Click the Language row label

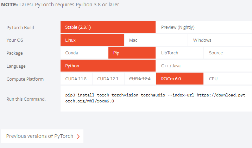pos(16,66)
